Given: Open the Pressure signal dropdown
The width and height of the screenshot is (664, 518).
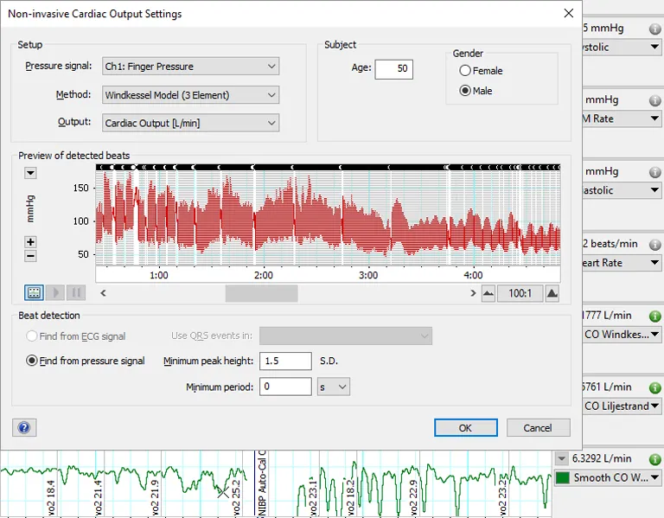Looking at the screenshot, I should pos(190,67).
